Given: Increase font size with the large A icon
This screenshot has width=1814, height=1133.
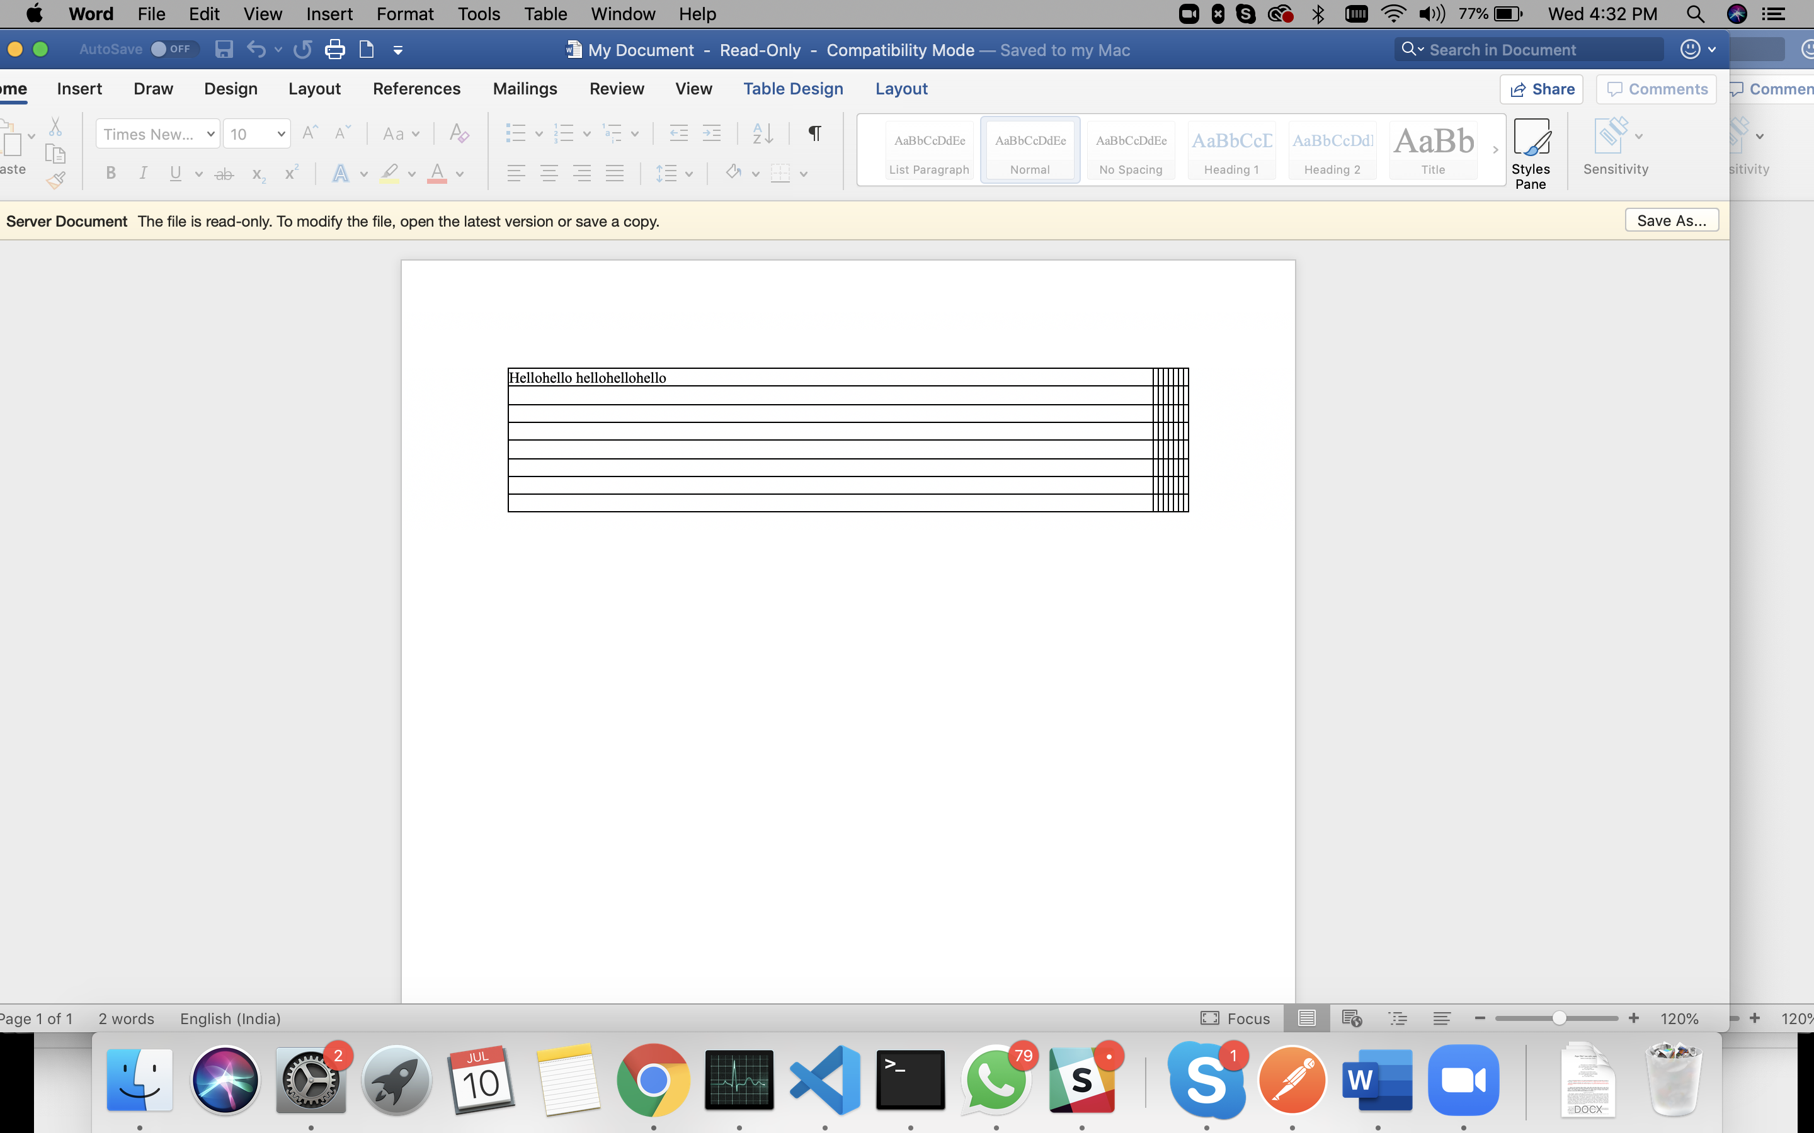Looking at the screenshot, I should (310, 133).
